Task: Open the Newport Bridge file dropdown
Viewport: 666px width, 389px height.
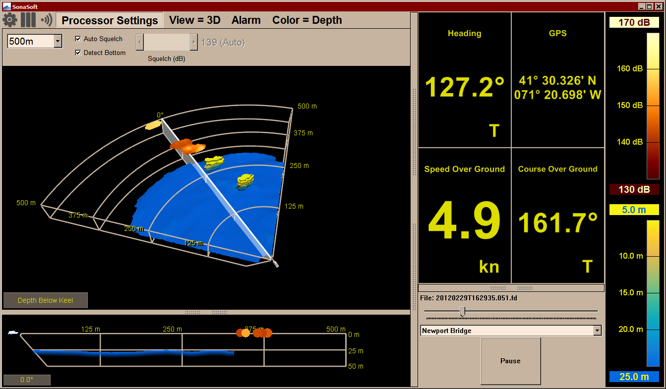Action: pyautogui.click(x=597, y=331)
